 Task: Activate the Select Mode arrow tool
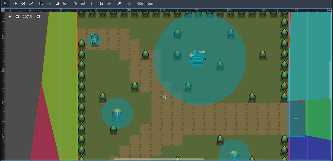click(5, 4)
